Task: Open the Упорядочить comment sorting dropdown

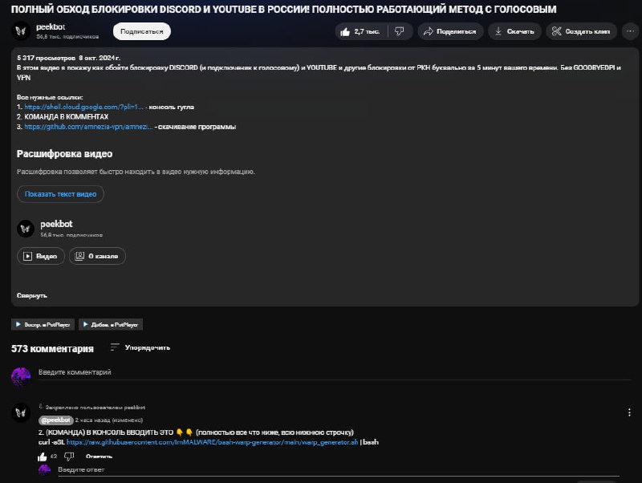Action: [140, 347]
